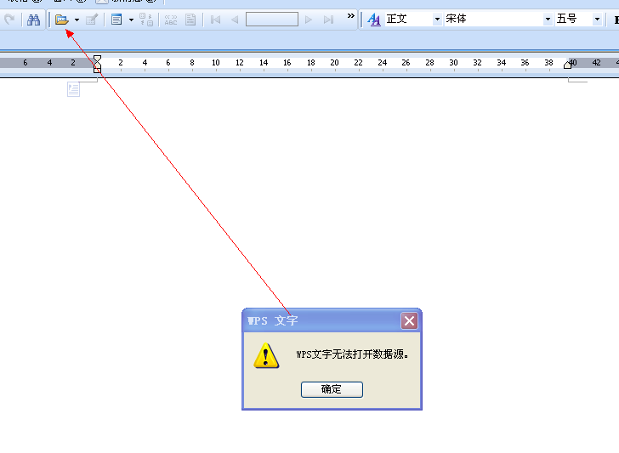Click the styles and formatting icon
Screen dimensions: 619x453
point(374,19)
